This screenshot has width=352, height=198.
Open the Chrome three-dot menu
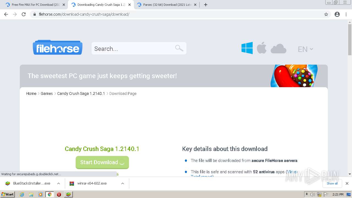point(346,14)
